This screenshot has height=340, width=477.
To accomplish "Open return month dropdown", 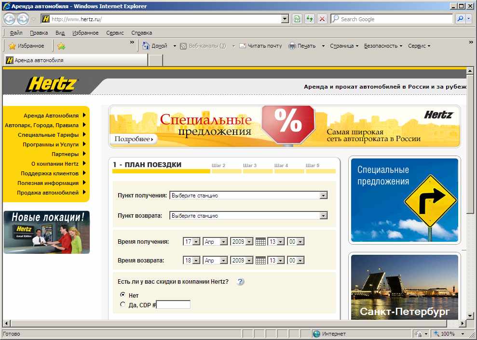I will (215, 261).
